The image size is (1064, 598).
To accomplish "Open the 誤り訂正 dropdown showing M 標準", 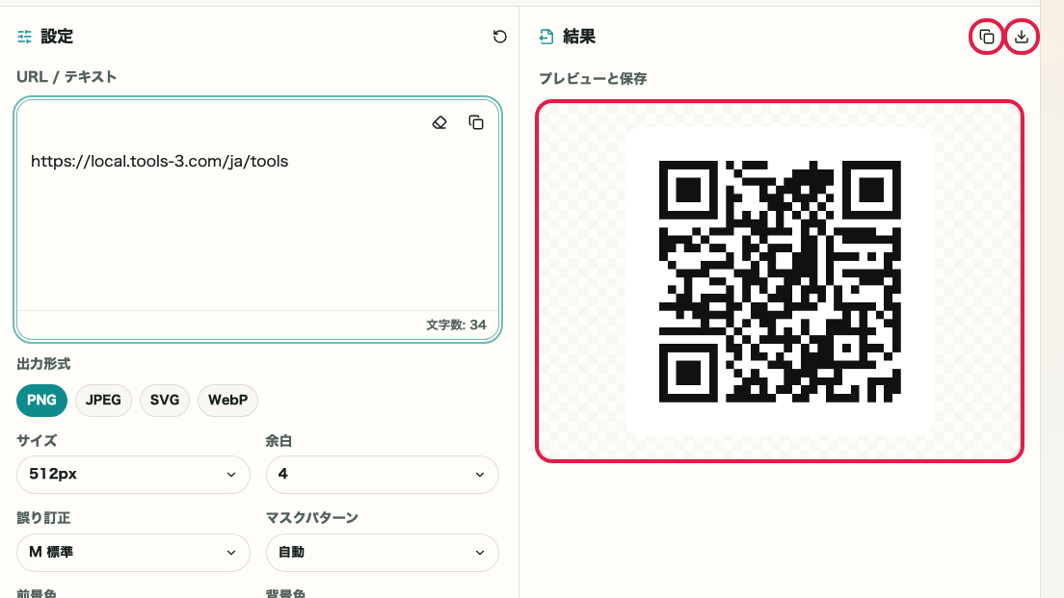I will [x=133, y=553].
